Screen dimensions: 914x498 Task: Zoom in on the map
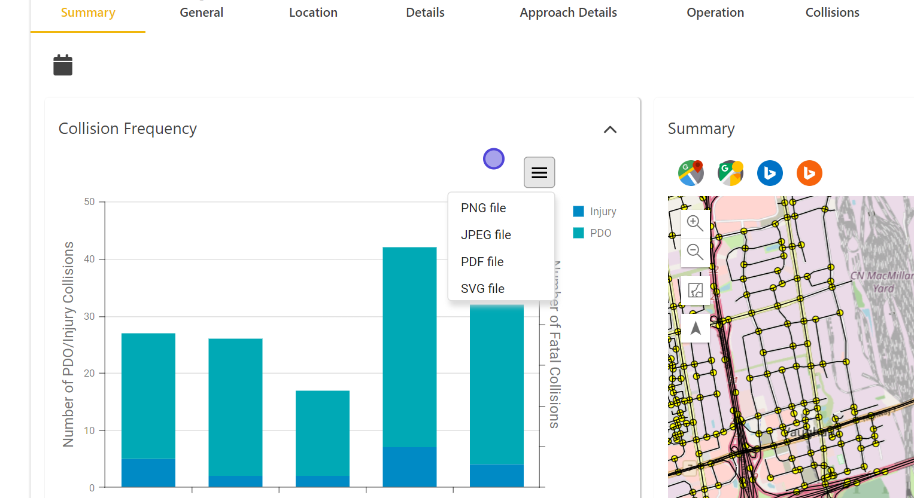pos(695,223)
